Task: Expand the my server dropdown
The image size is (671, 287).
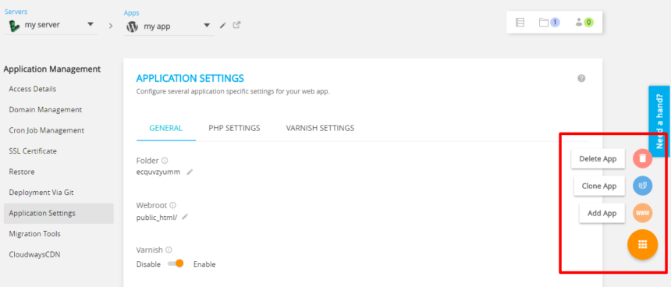Action: pos(91,24)
